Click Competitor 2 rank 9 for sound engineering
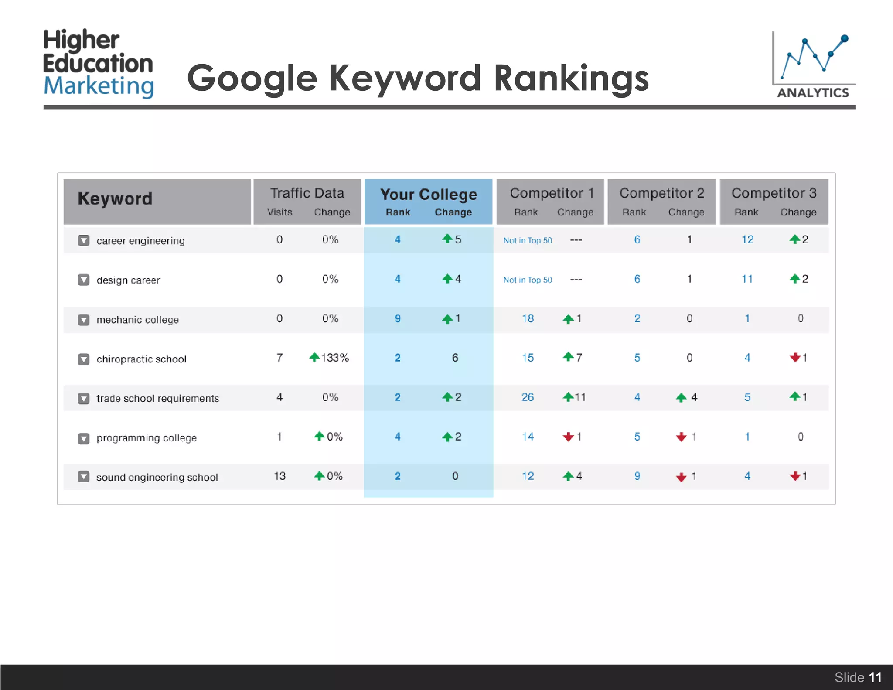Image resolution: width=893 pixels, height=690 pixels. [637, 476]
